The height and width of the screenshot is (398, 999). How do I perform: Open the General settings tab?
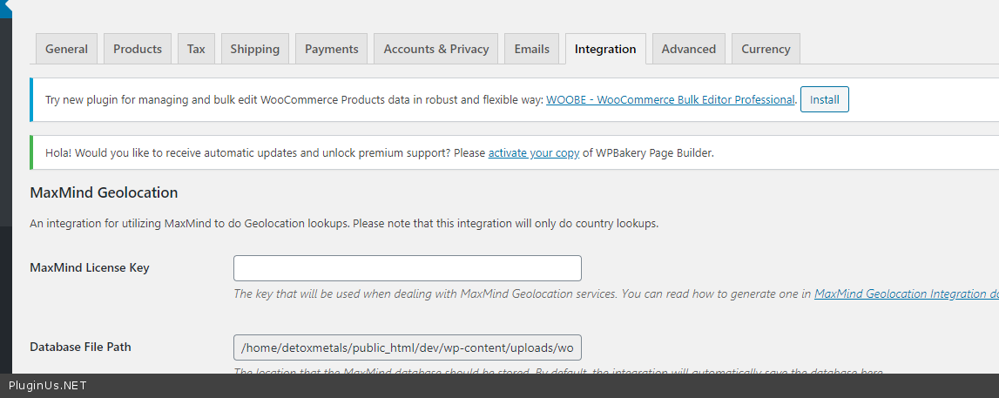click(x=67, y=49)
